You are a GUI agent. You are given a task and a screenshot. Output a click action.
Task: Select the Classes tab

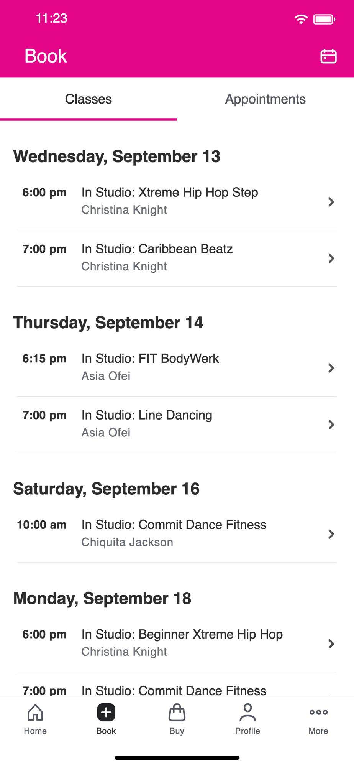coord(88,99)
